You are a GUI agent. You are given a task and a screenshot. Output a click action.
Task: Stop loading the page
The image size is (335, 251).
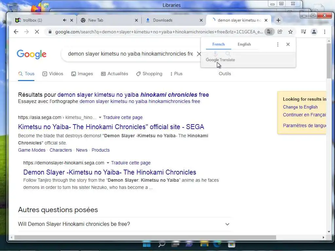tap(37, 32)
